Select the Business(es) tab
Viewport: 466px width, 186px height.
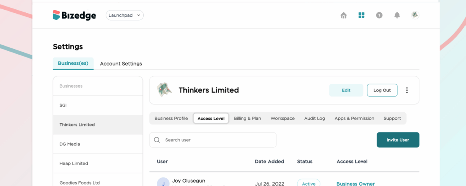tap(73, 64)
